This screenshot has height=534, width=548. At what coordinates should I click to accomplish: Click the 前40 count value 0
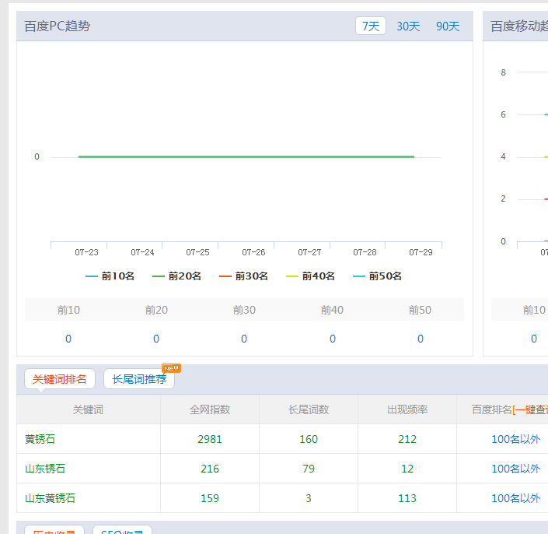click(x=333, y=339)
